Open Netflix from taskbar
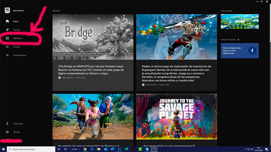The height and width of the screenshot is (152, 271). pyautogui.click(x=133, y=149)
